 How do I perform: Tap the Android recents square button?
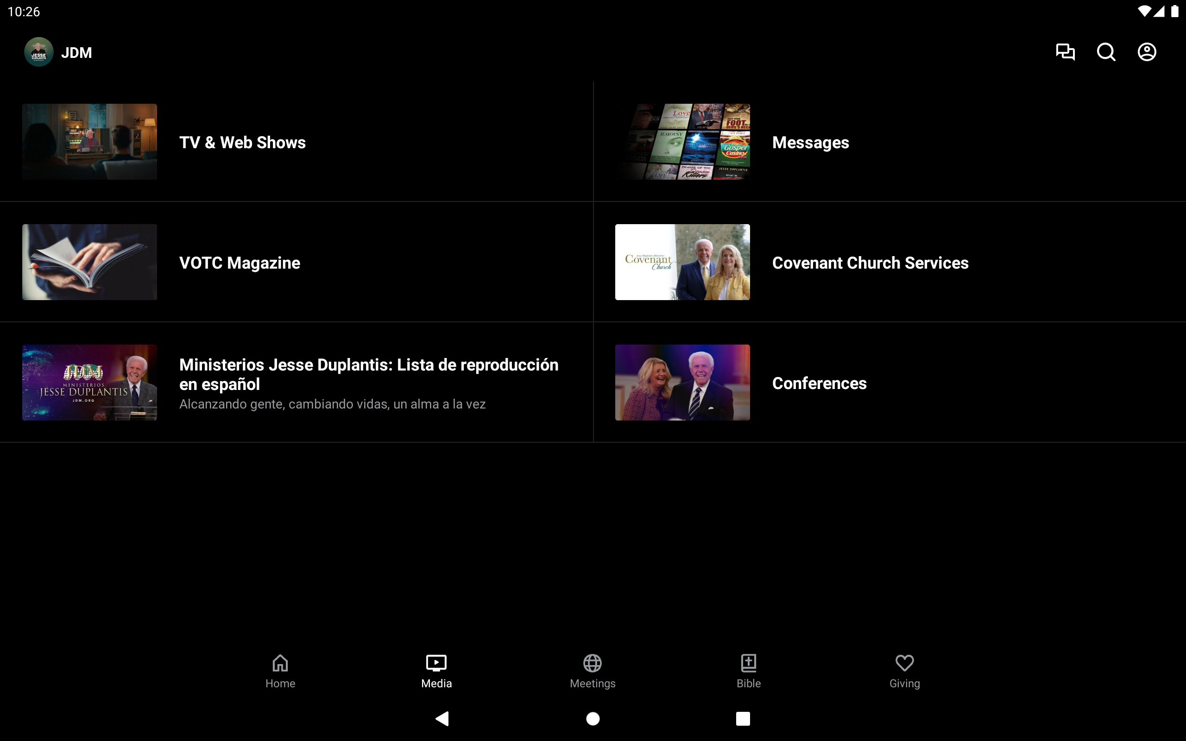click(743, 718)
